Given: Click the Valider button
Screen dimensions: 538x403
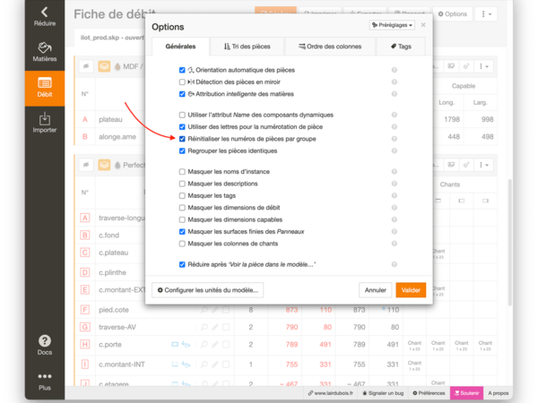Looking at the screenshot, I should 411,290.
